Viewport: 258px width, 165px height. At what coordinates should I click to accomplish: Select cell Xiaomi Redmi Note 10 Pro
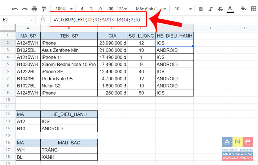click(69, 64)
